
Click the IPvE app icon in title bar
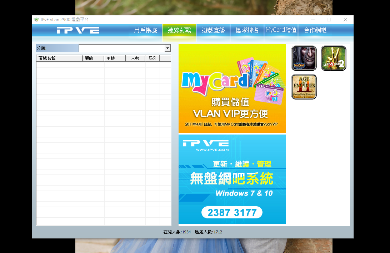[36, 20]
